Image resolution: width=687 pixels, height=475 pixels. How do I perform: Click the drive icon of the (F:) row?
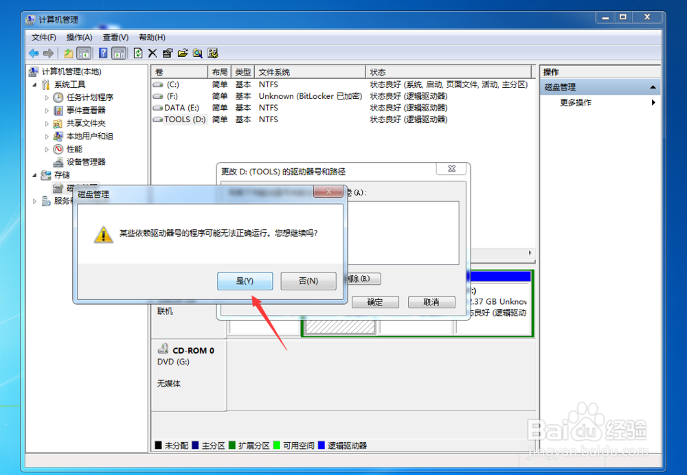tap(158, 96)
